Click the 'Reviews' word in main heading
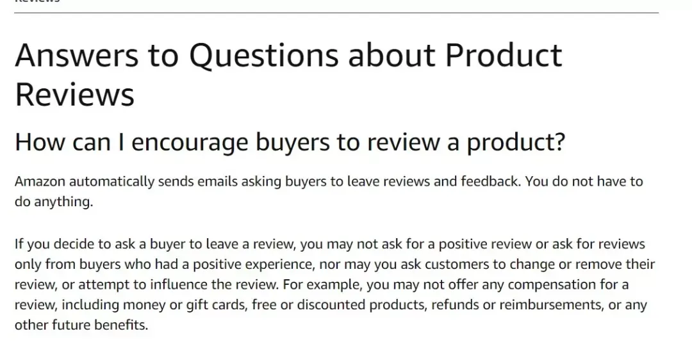This screenshot has height=356, width=692. 74,95
